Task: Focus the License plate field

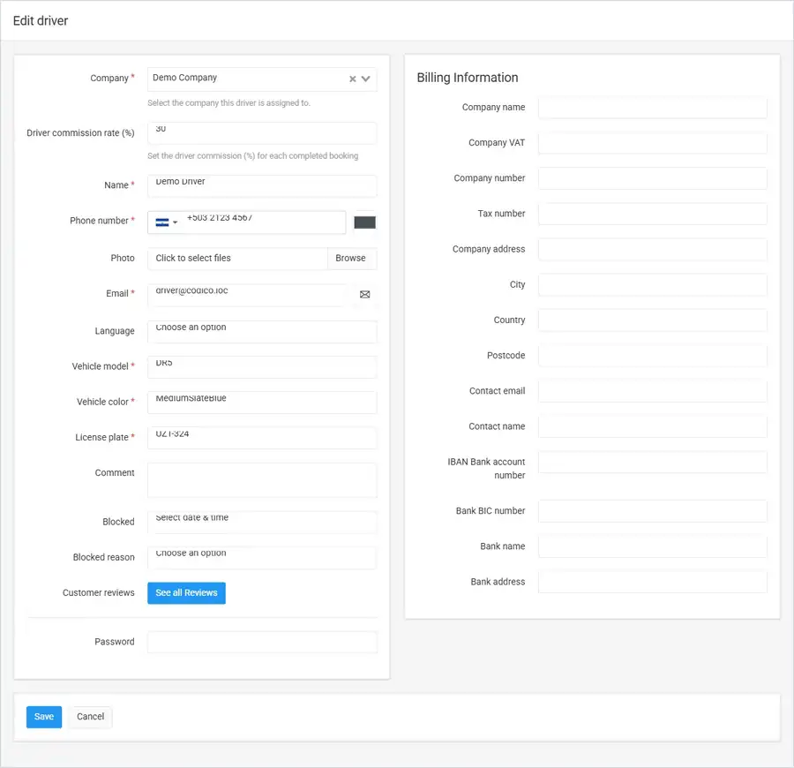Action: coord(262,438)
